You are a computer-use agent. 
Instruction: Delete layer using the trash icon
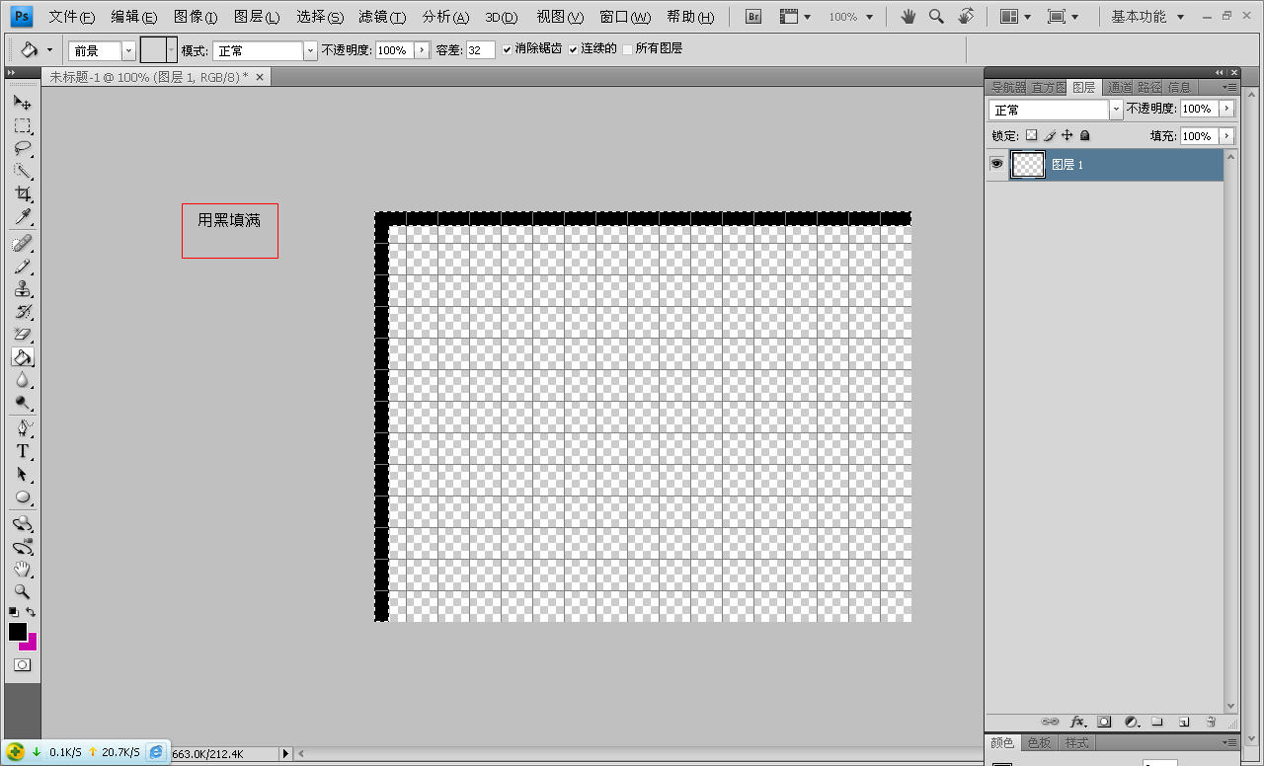[1211, 722]
